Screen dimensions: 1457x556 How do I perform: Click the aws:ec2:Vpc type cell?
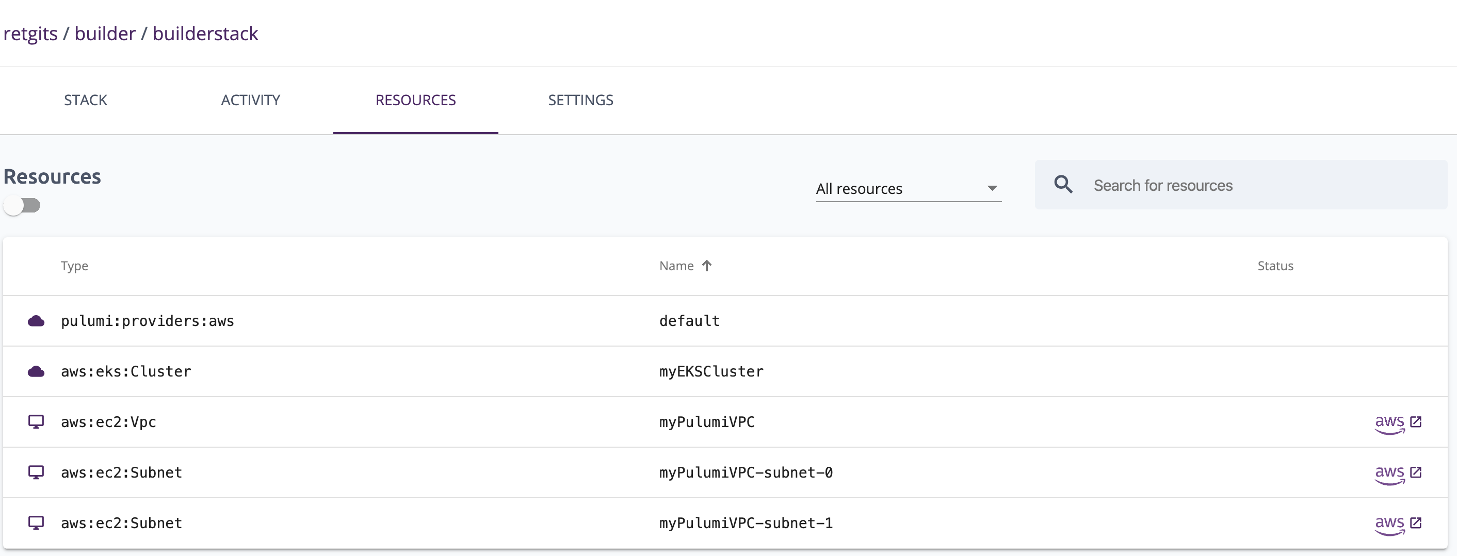tap(108, 422)
